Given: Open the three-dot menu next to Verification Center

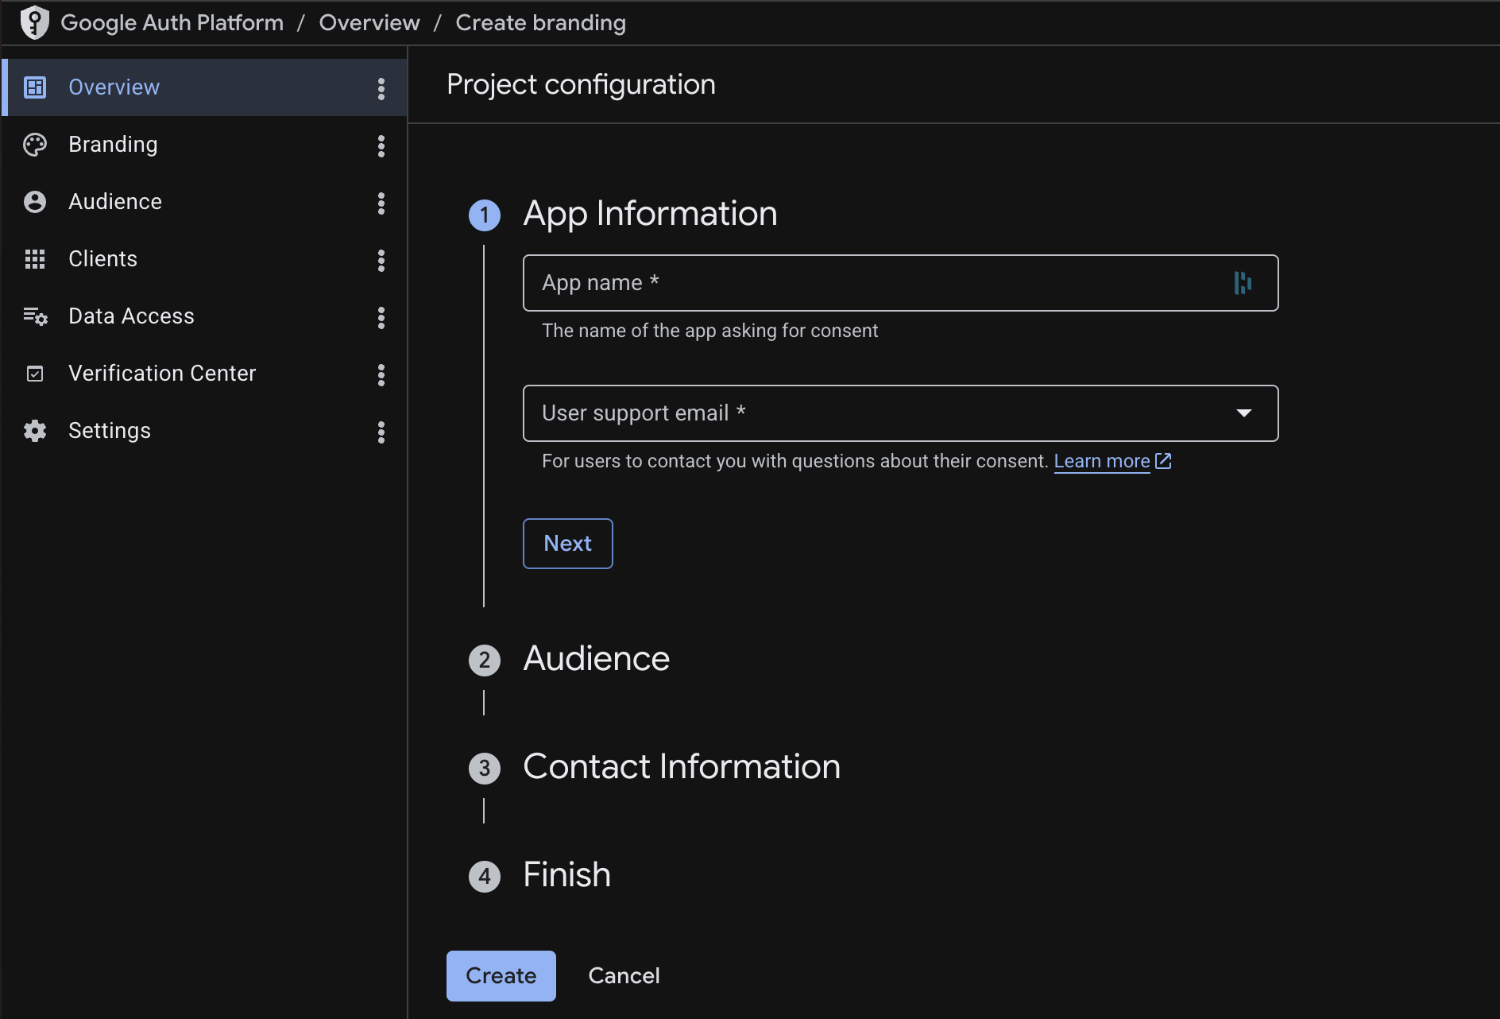Looking at the screenshot, I should [x=381, y=374].
